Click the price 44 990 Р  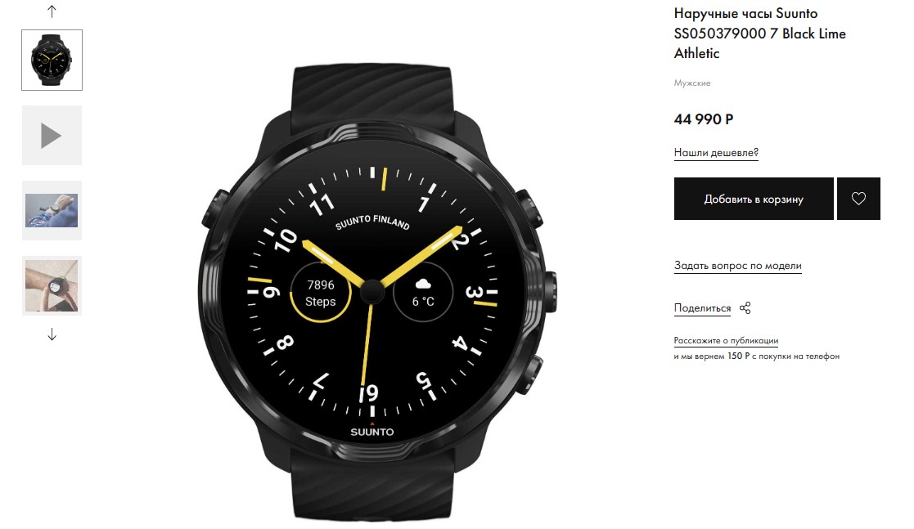[704, 119]
